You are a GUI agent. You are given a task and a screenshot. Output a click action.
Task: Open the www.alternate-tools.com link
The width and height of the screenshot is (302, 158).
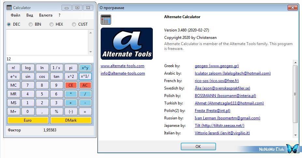pos(122,66)
